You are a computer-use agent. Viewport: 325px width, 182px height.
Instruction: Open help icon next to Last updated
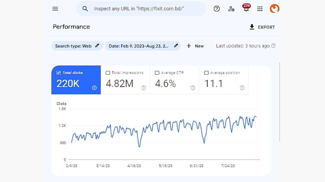click(273, 46)
